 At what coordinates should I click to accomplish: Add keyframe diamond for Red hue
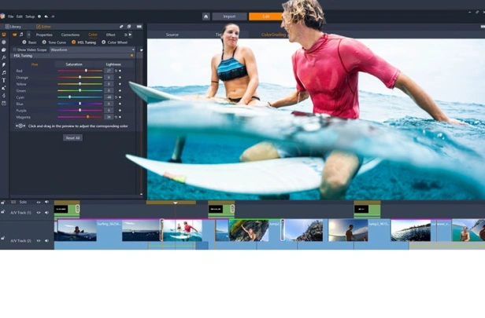[x=120, y=71]
